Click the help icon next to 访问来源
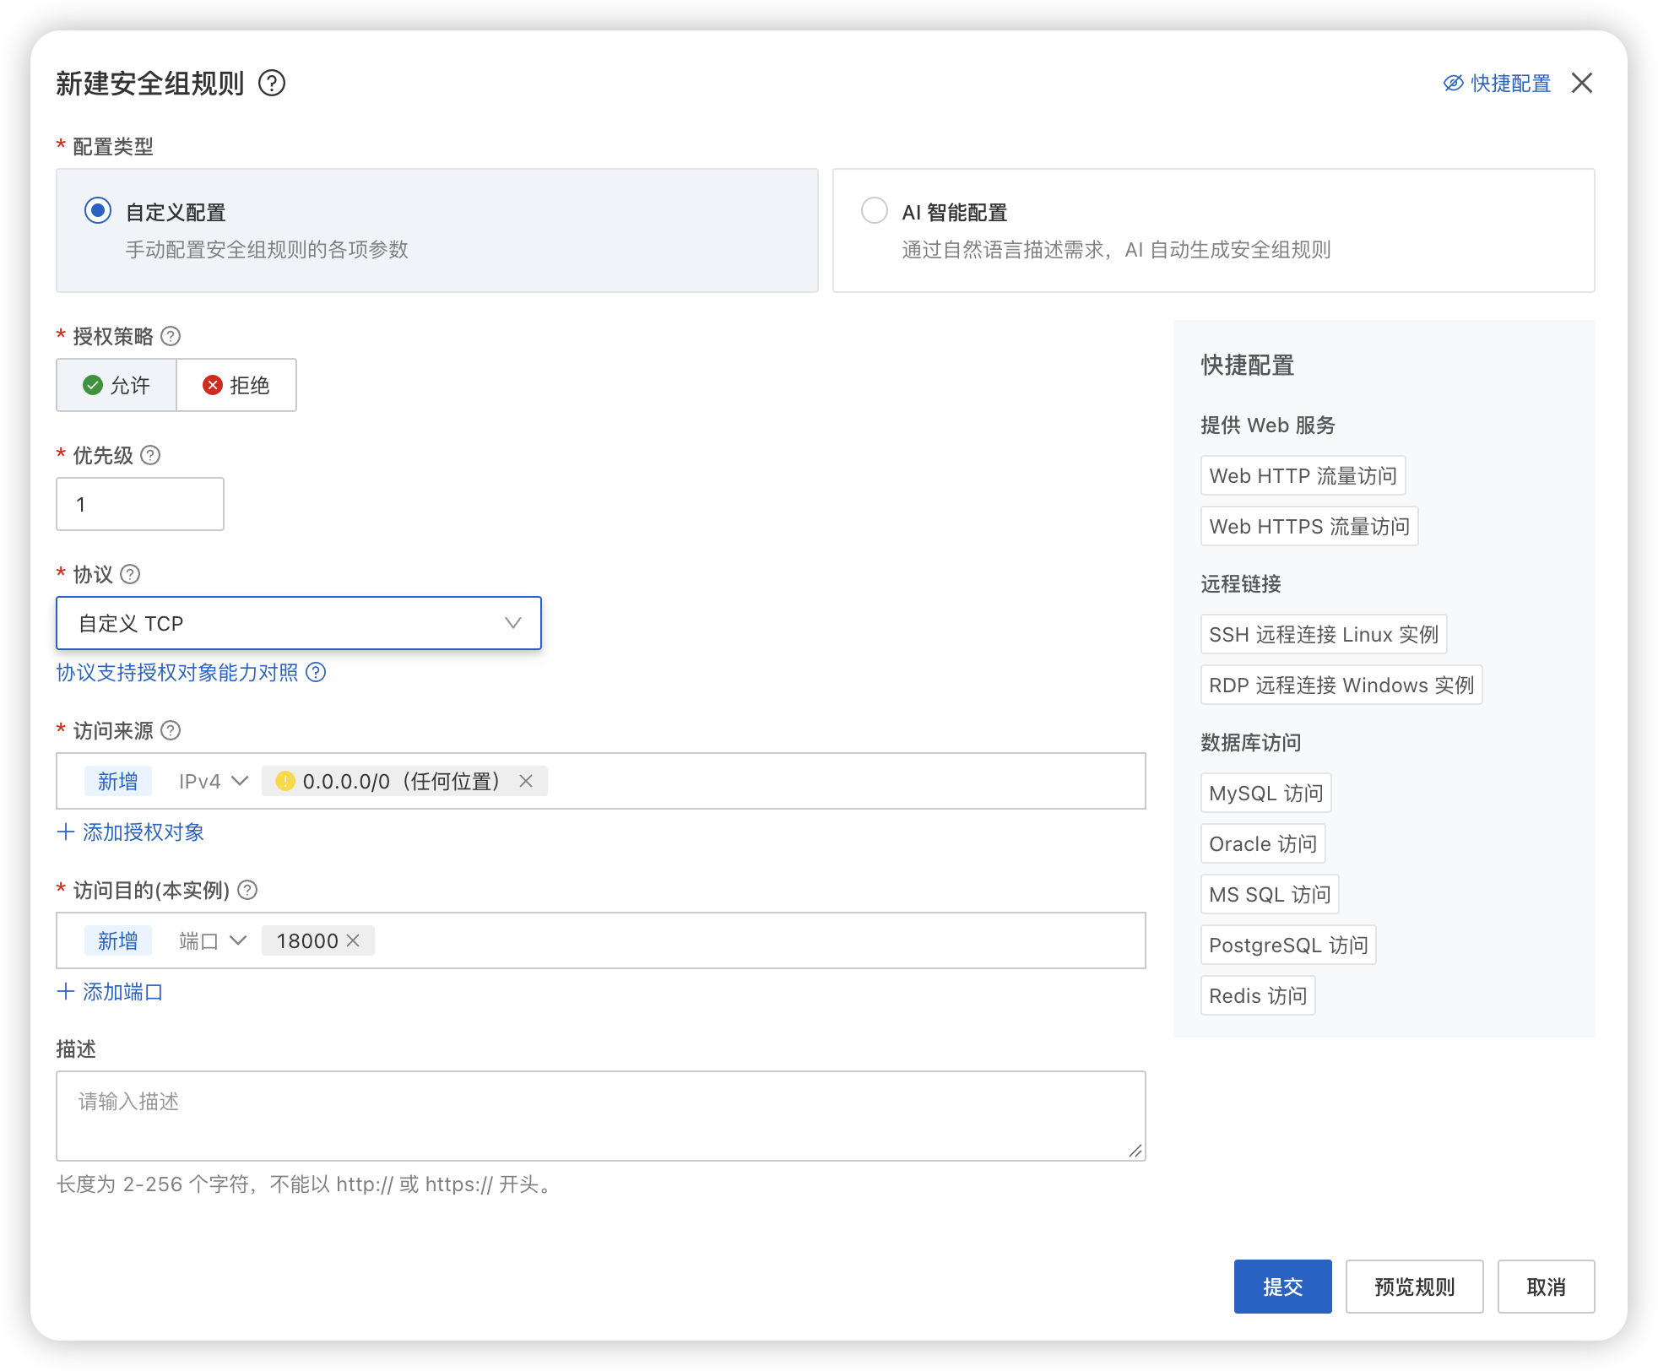This screenshot has height=1371, width=1658. pyautogui.click(x=171, y=731)
